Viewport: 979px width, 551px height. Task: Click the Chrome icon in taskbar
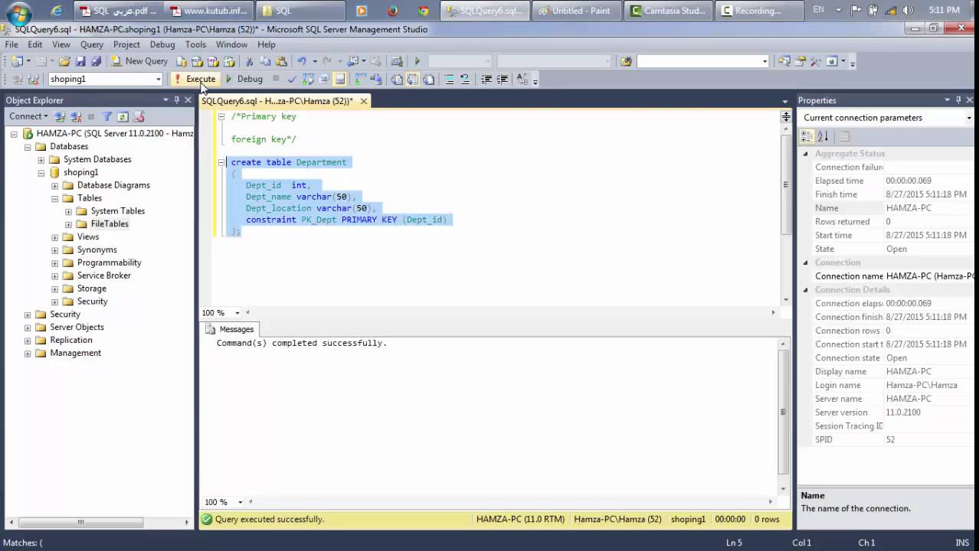424,11
